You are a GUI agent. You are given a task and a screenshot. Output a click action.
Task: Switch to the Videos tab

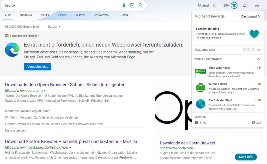[x=62, y=15]
